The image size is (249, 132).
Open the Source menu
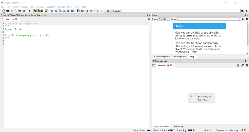(25, 7)
